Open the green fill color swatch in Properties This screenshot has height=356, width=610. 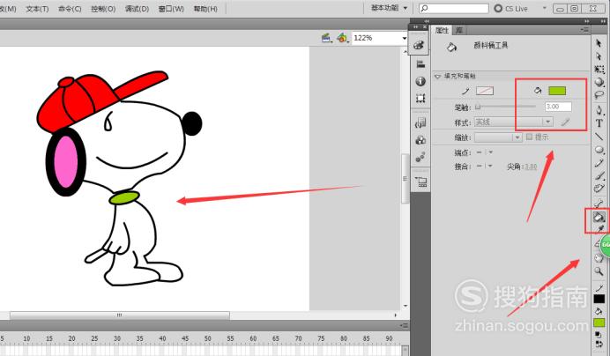pos(557,91)
